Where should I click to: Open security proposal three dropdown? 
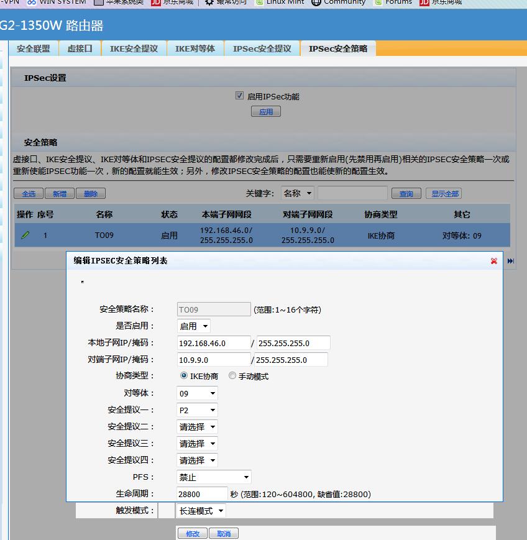pos(197,444)
